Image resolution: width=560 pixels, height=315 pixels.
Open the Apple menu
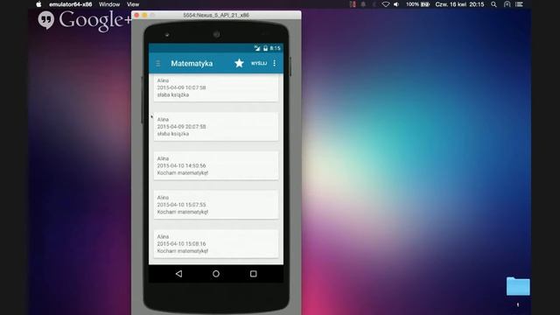point(38,4)
